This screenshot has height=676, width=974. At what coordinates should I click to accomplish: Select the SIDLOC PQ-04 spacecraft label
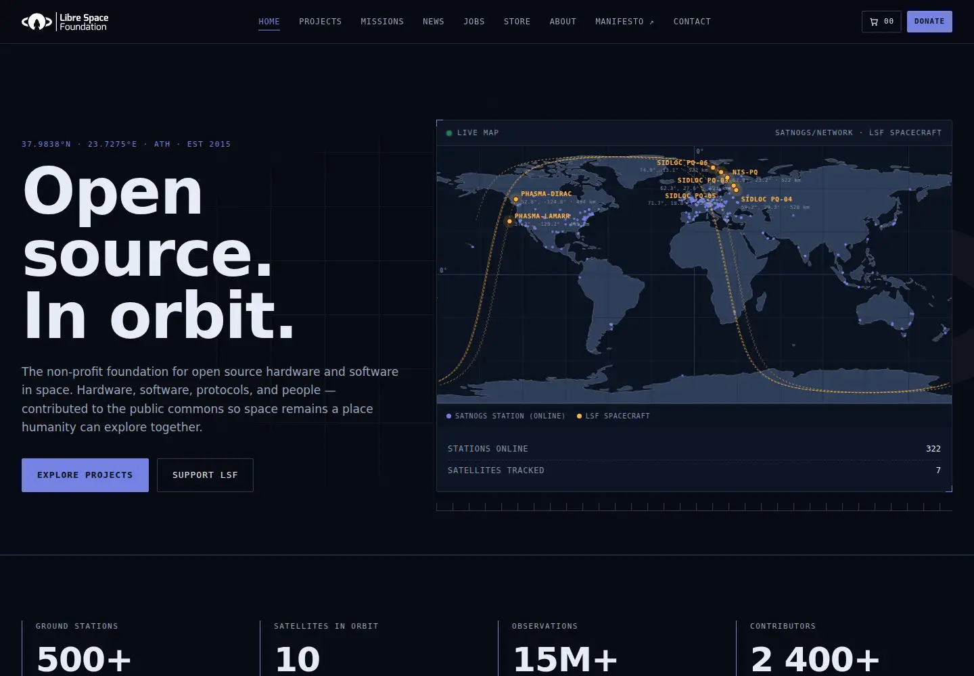pyautogui.click(x=766, y=199)
